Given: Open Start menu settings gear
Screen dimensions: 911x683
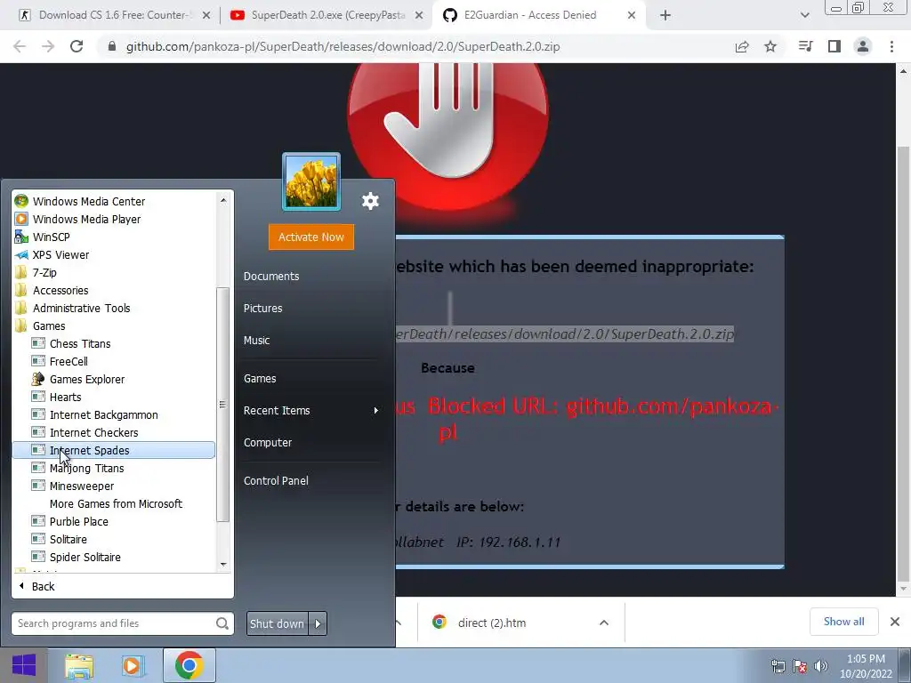Looking at the screenshot, I should click(x=370, y=201).
